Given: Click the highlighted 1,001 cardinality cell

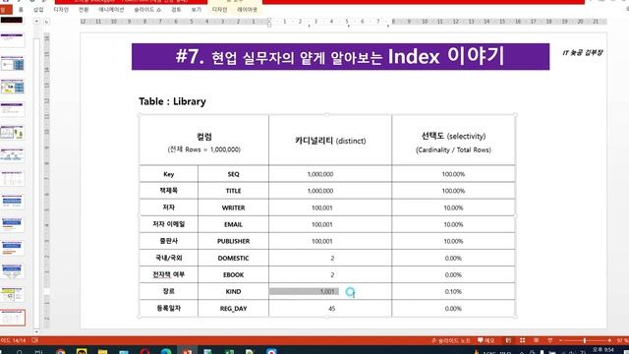Looking at the screenshot, I should (330, 291).
